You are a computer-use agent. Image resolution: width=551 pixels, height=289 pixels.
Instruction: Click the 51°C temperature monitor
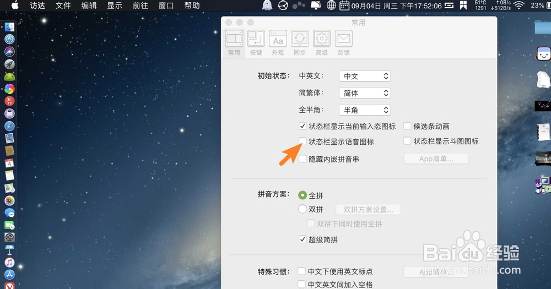480,5
